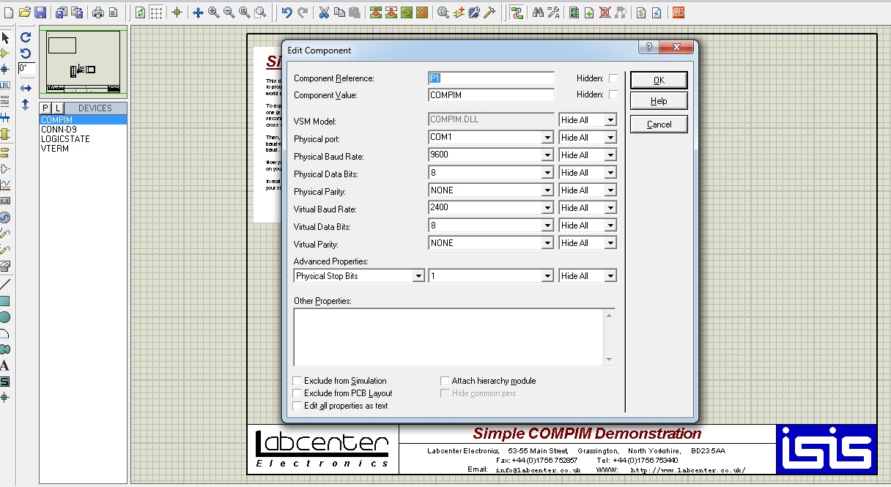This screenshot has height=487, width=891.
Task: Open the bill of materials dollar icon
Action: point(641,12)
